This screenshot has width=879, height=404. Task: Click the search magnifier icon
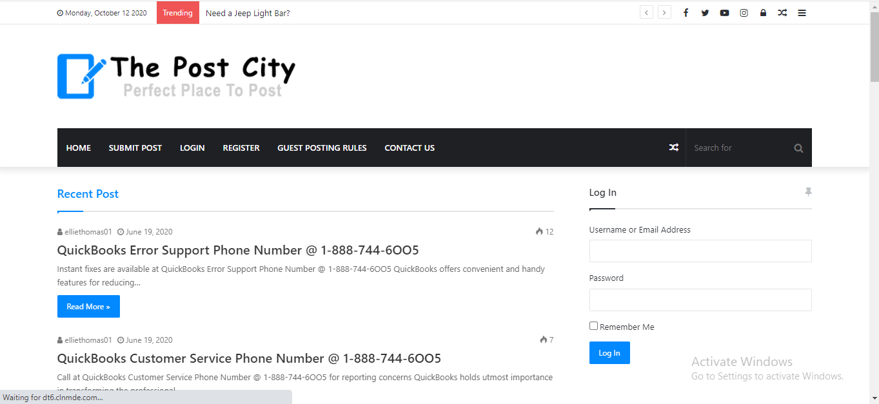tap(798, 148)
